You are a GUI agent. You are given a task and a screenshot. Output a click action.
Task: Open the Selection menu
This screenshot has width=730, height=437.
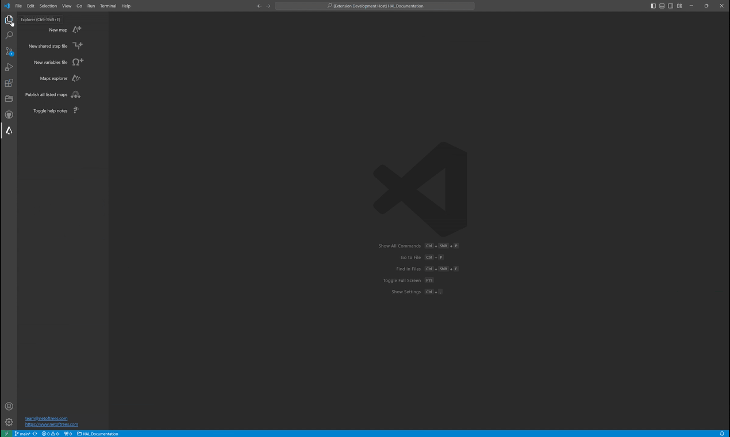point(48,6)
